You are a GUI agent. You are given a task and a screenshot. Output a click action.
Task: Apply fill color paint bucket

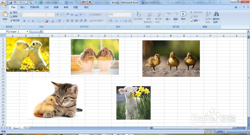(46, 21)
